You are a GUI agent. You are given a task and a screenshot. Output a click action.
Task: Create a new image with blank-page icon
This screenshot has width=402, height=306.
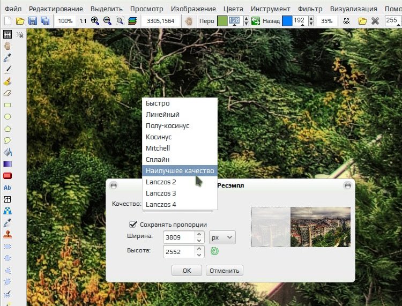click(x=8, y=21)
